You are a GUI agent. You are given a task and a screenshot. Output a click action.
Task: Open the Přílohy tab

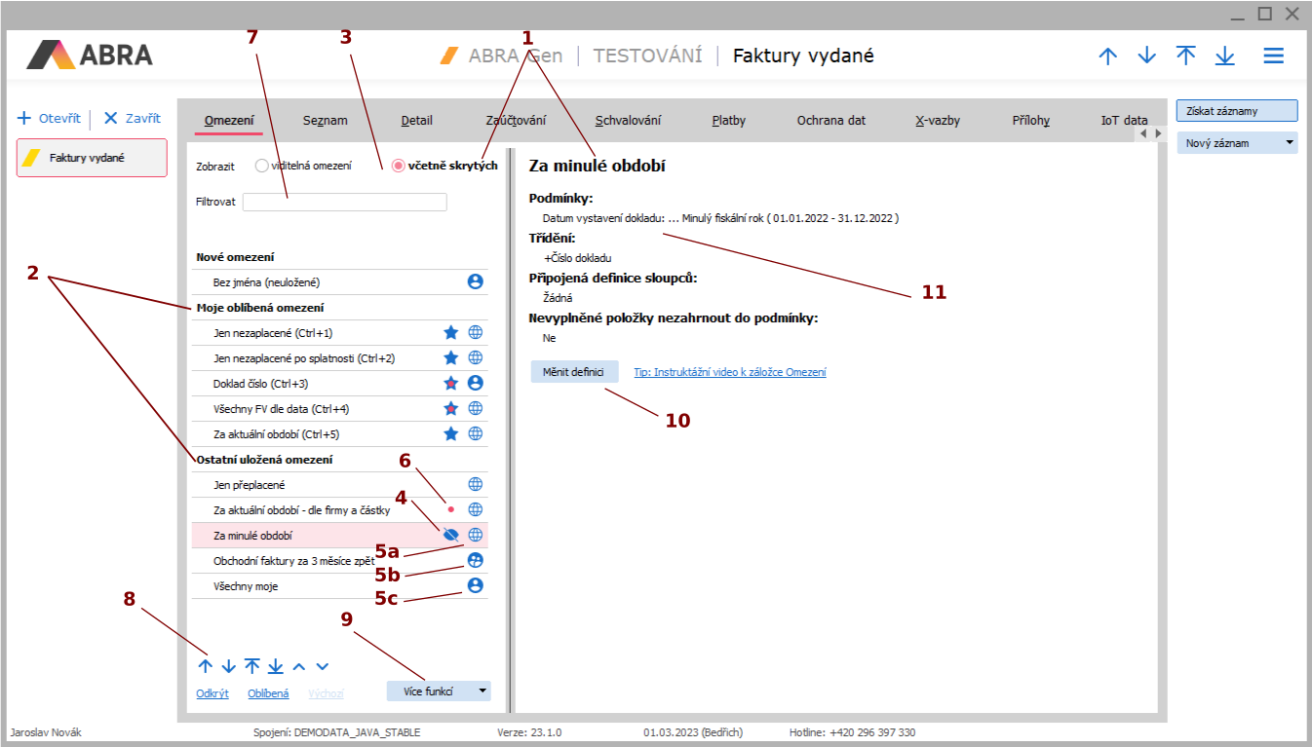click(1031, 121)
